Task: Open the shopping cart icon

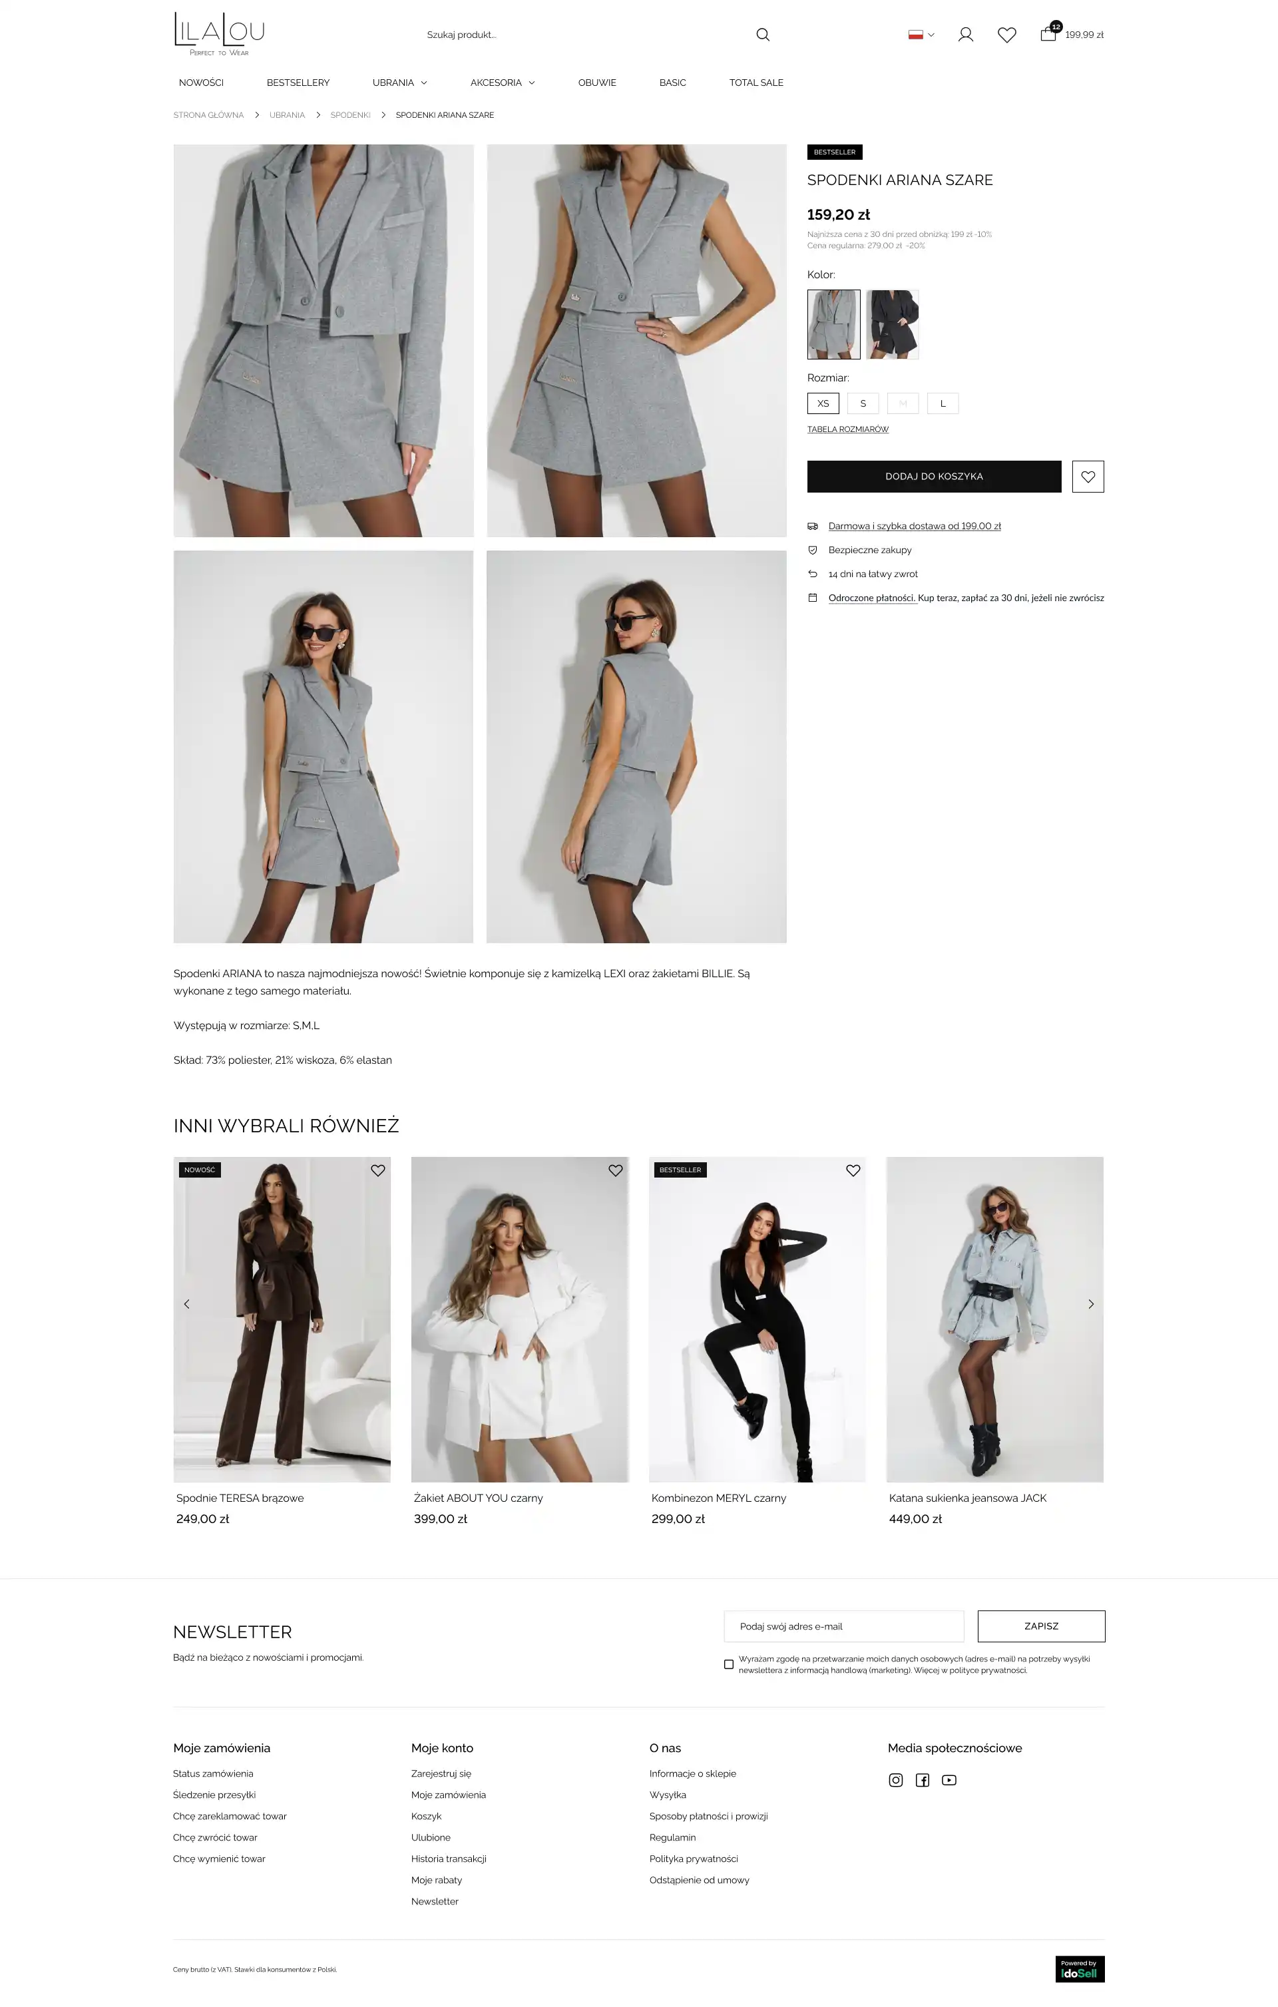Action: coord(1049,33)
